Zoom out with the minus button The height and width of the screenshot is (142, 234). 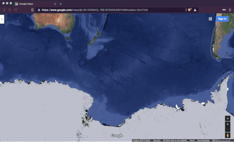click(x=227, y=129)
